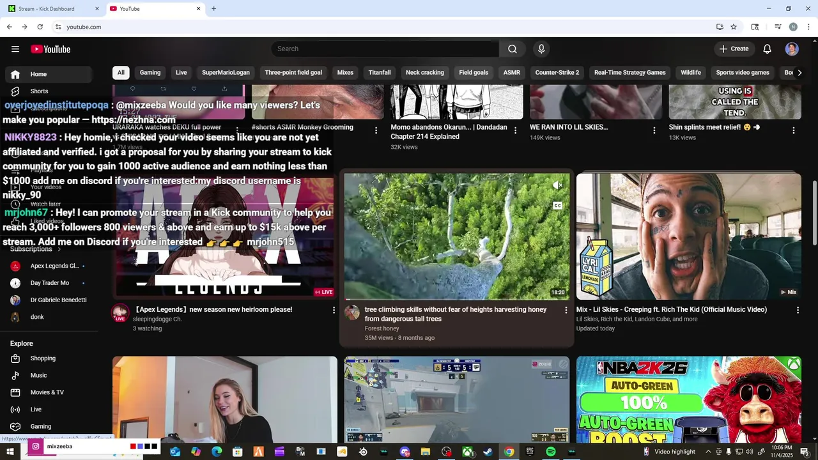Select the All filter chip
Viewport: 818px width, 460px height.
coord(121,72)
